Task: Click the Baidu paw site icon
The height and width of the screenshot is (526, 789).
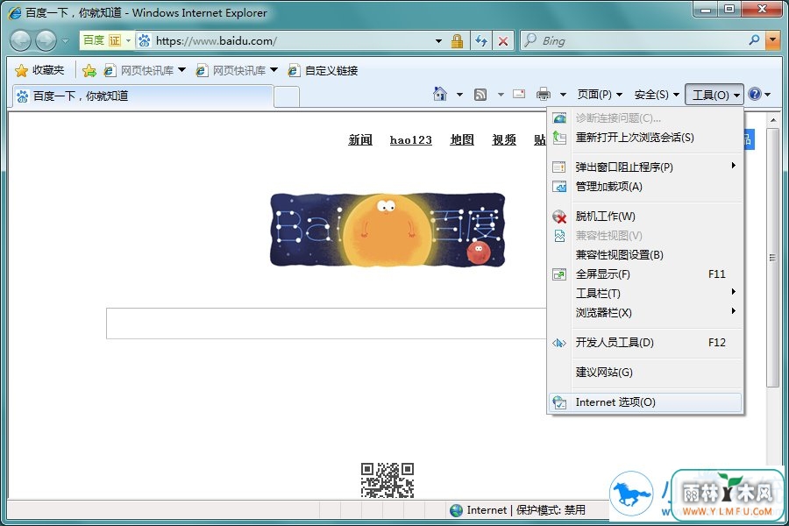Action: pyautogui.click(x=145, y=40)
